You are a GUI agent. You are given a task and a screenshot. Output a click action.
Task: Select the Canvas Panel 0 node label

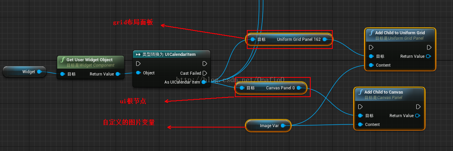click(280, 88)
